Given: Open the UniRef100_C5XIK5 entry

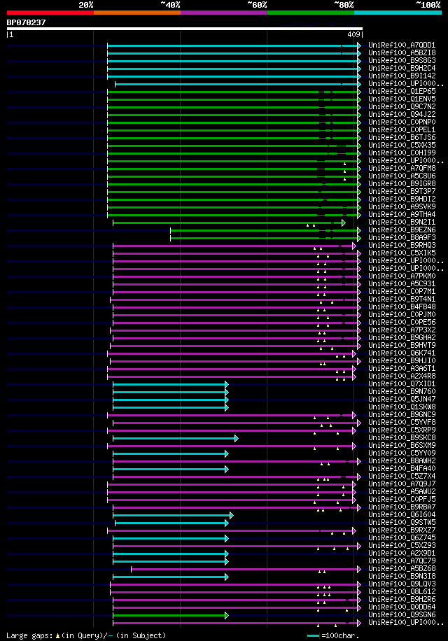Looking at the screenshot, I should (402, 253).
